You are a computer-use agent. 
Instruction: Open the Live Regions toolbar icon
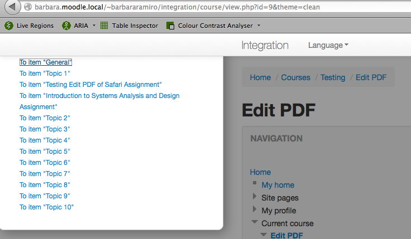(x=8, y=26)
